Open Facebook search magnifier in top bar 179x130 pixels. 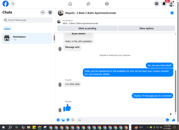point(13,4)
